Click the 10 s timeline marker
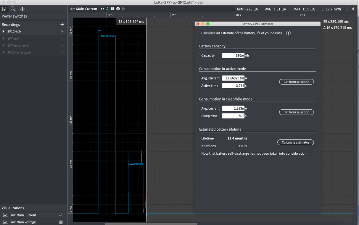Viewport: 359px width, 225px height. pyautogui.click(x=110, y=15)
